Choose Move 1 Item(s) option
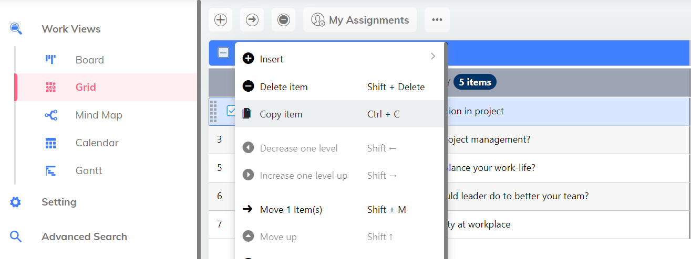This screenshot has width=691, height=259. click(291, 210)
